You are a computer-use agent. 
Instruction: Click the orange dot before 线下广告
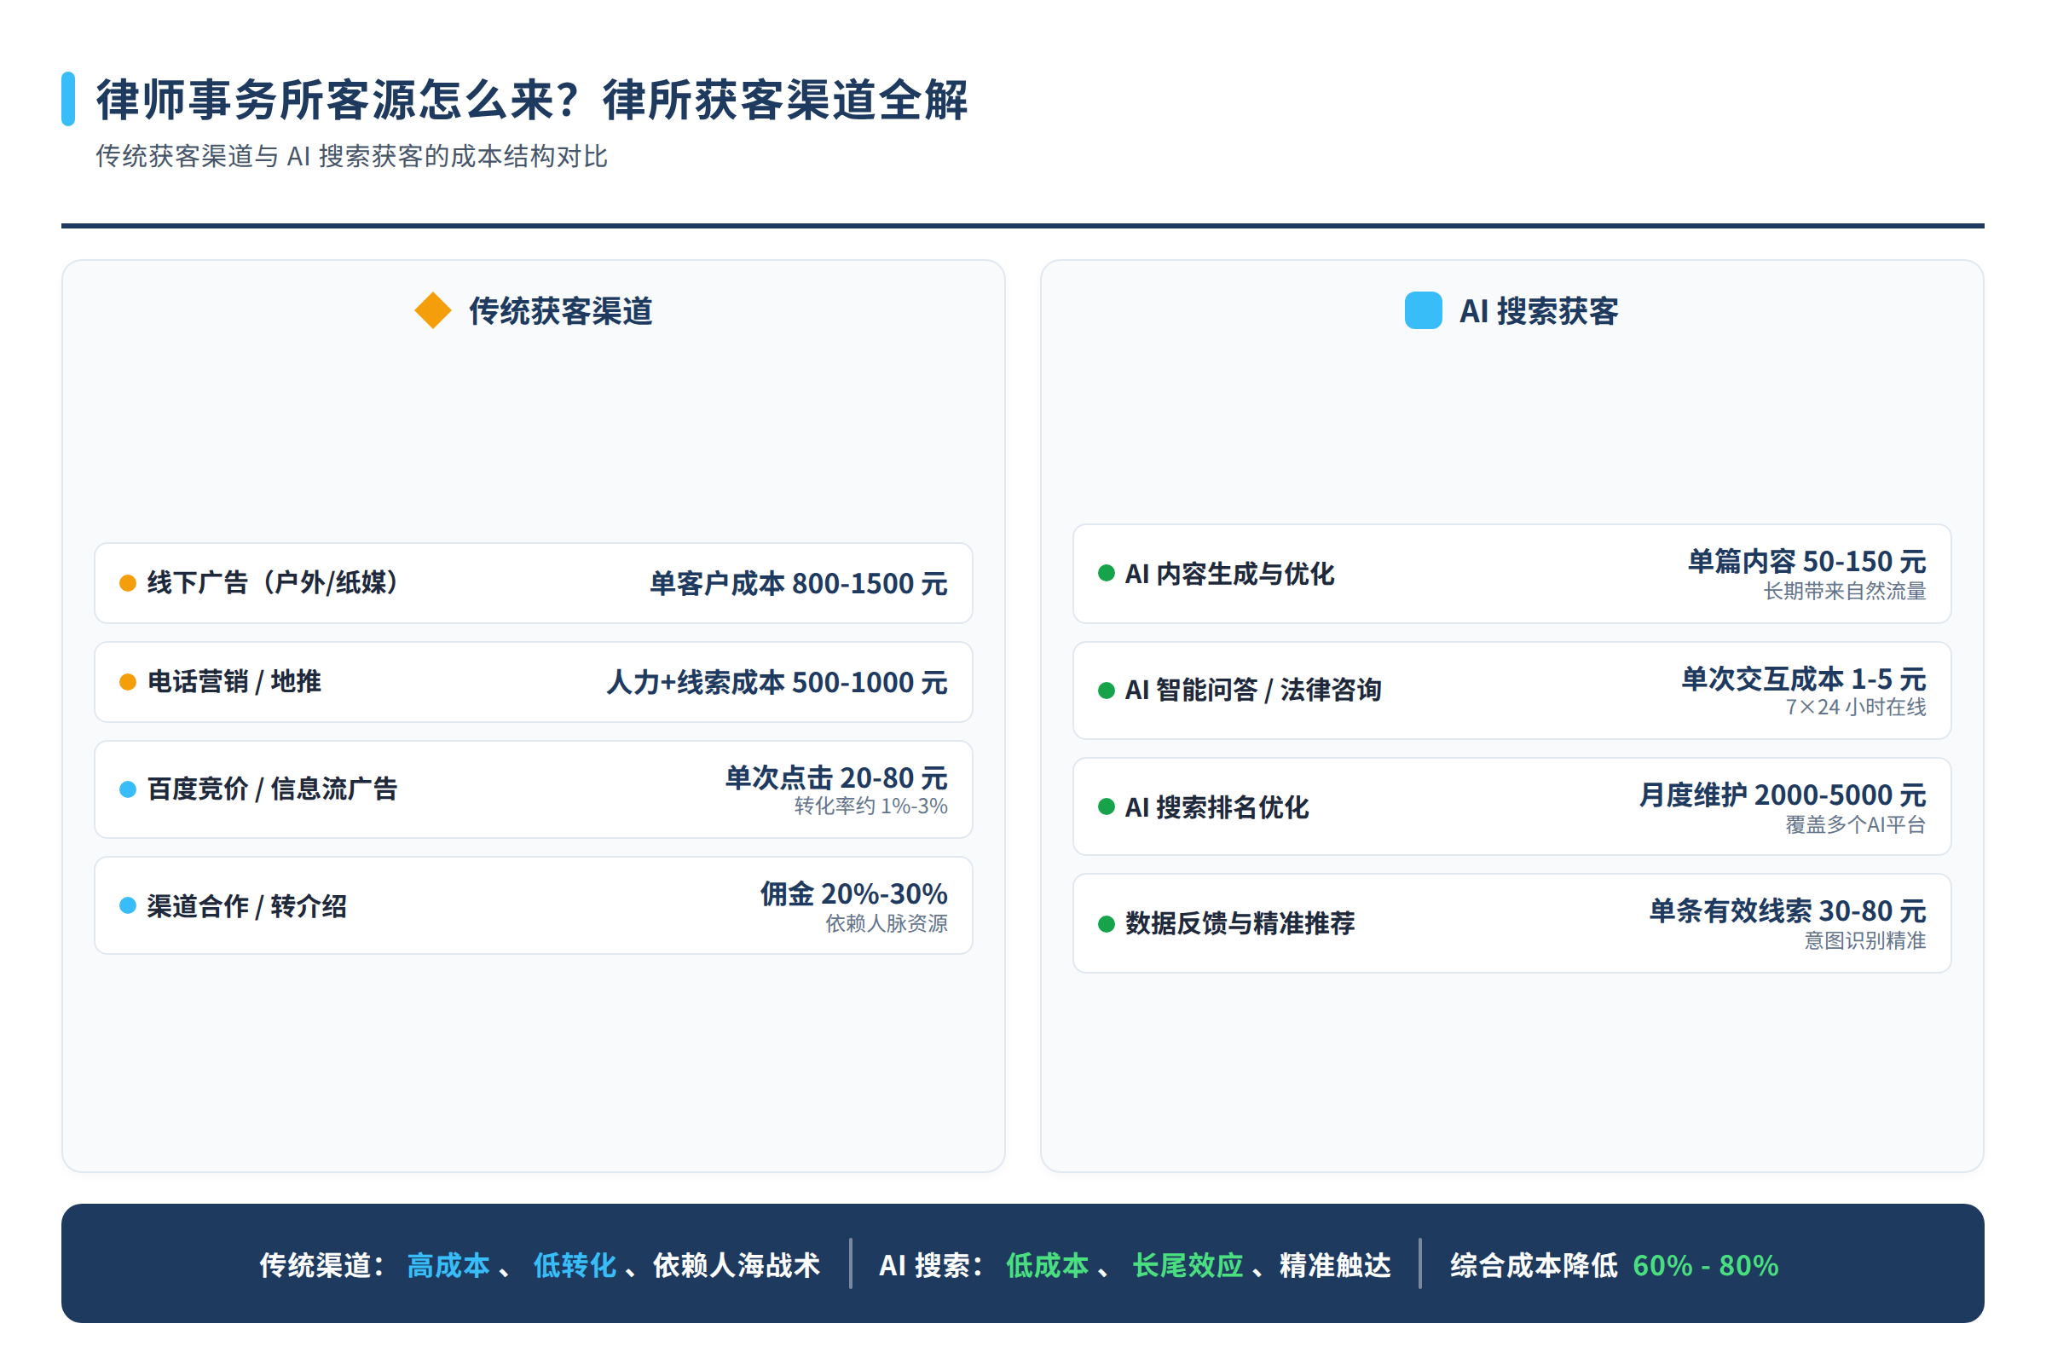pyautogui.click(x=128, y=583)
